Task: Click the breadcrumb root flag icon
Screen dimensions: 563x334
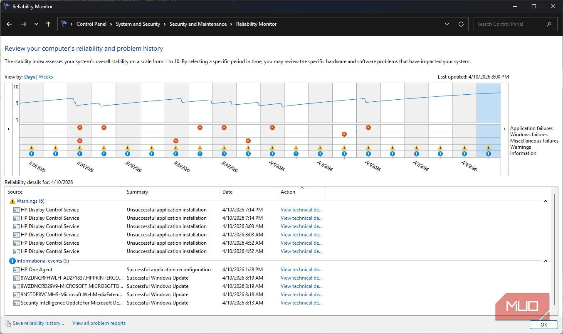Action: [x=64, y=24]
